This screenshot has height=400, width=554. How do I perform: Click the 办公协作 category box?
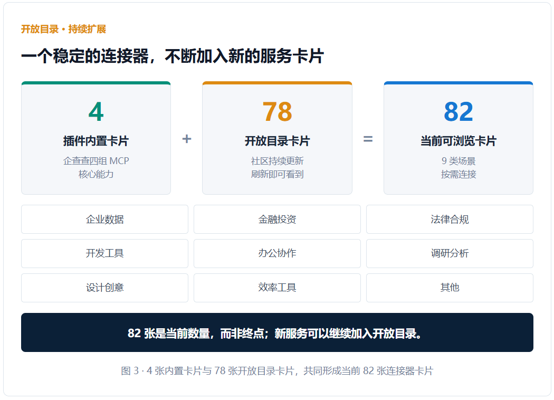point(277,253)
